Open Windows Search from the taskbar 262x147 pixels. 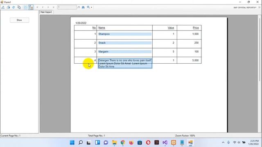(x=81, y=143)
